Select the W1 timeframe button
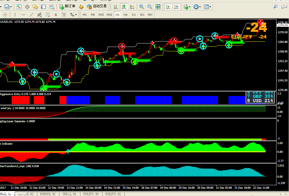The image size is (289, 196). 142,15
